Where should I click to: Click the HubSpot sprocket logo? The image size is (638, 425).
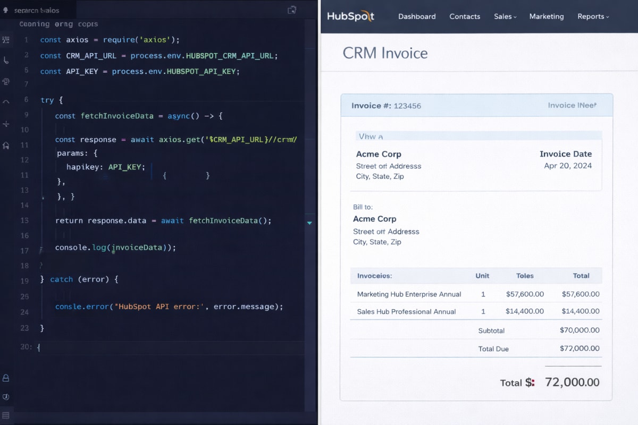pyautogui.click(x=368, y=16)
